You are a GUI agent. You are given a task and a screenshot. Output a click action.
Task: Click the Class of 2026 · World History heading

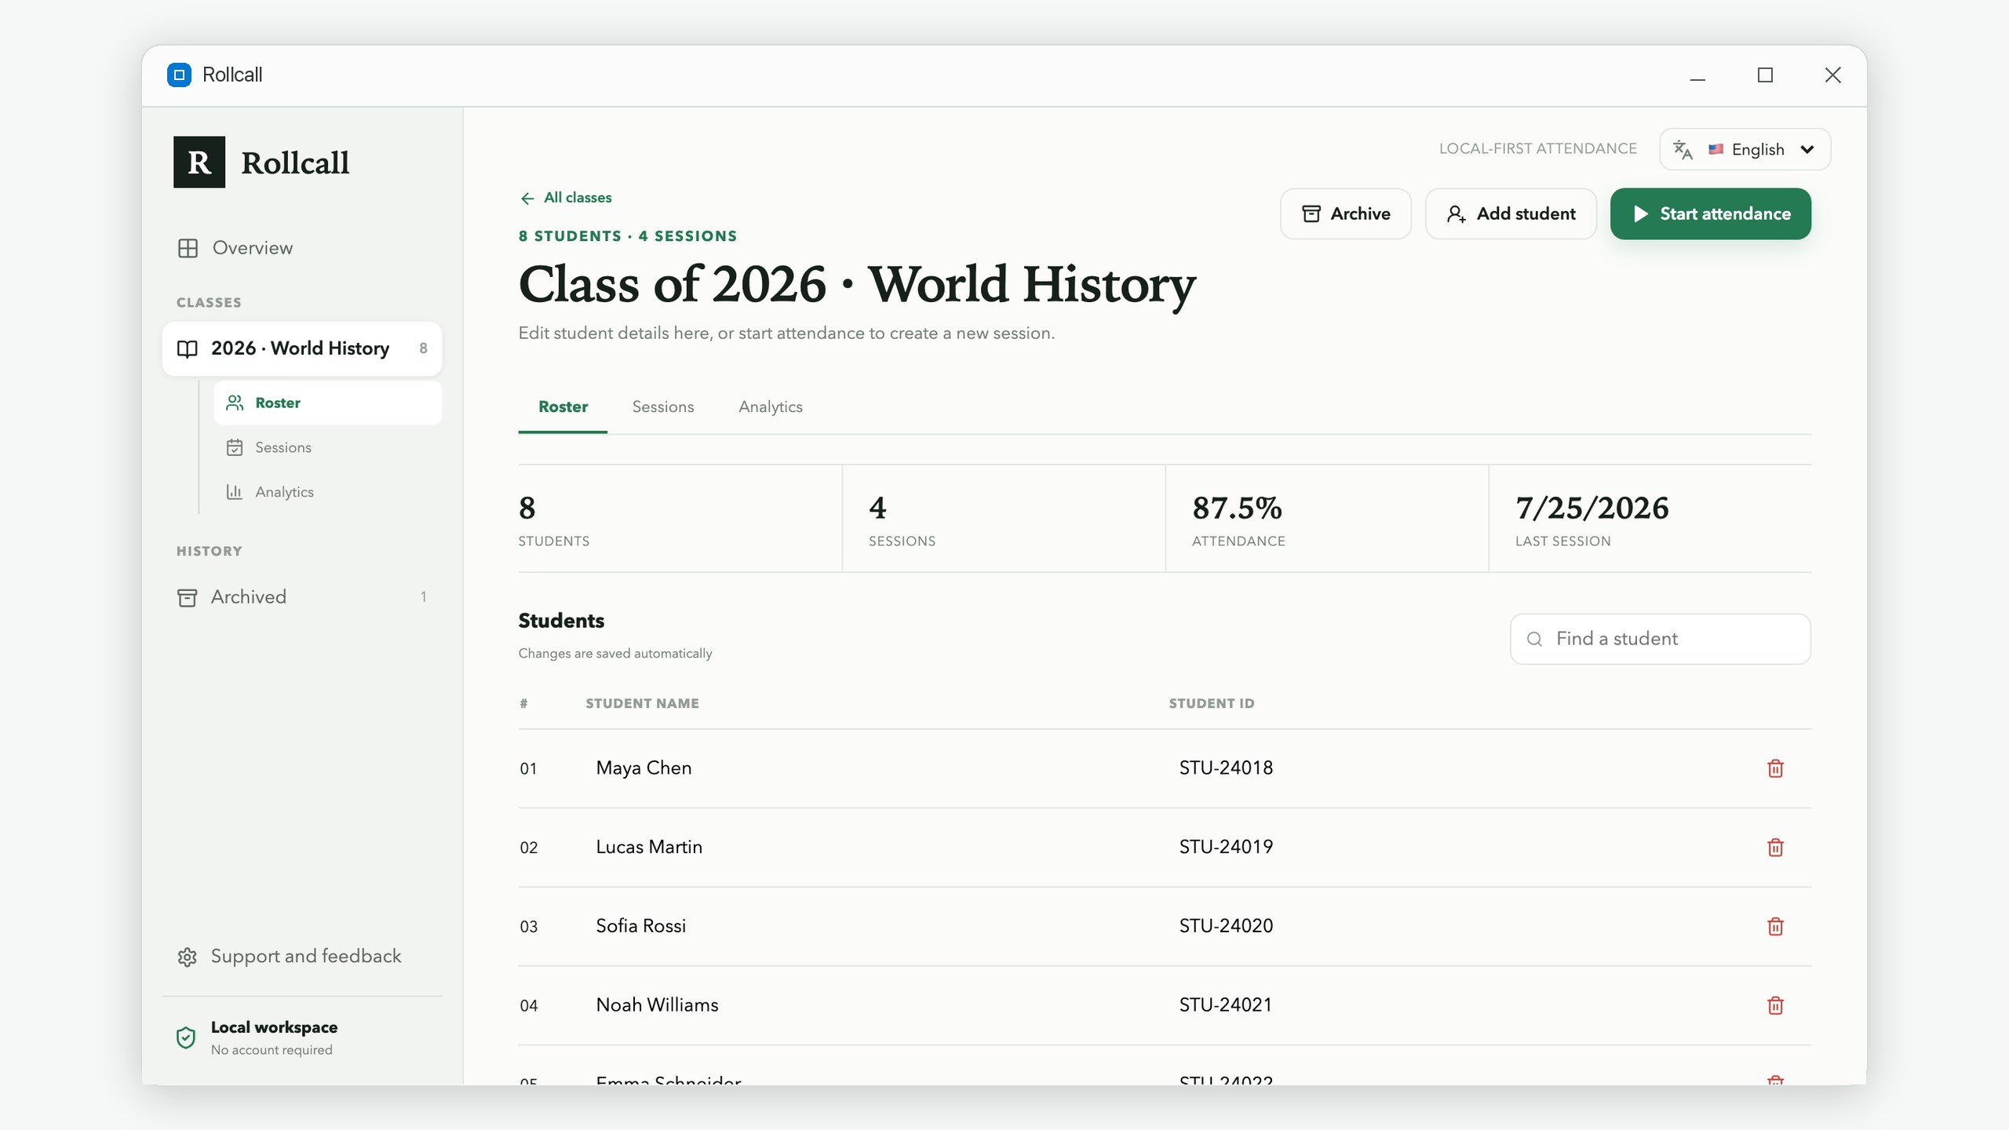tap(857, 284)
